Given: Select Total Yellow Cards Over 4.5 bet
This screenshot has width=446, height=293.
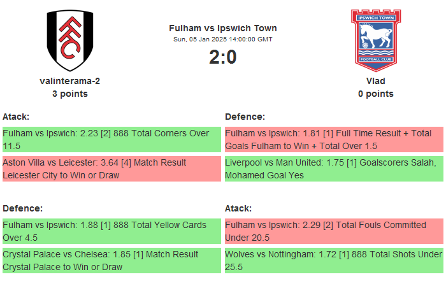Looking at the screenshot, I should (x=111, y=231).
